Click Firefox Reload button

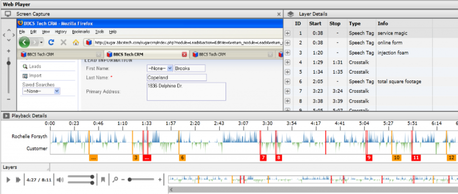coord(51,42)
